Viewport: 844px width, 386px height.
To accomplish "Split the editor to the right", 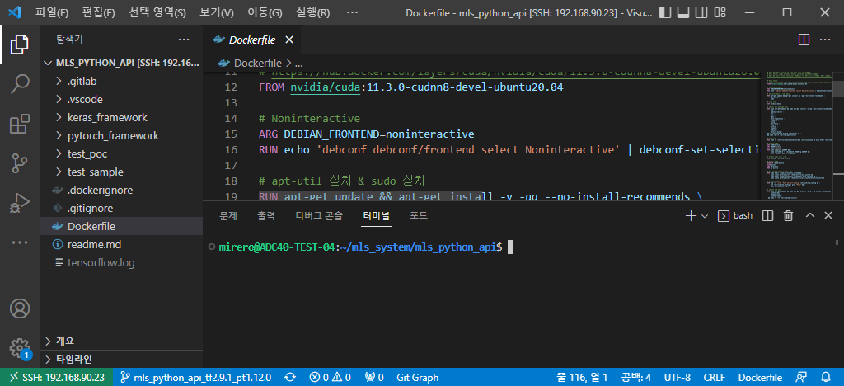I will click(804, 40).
